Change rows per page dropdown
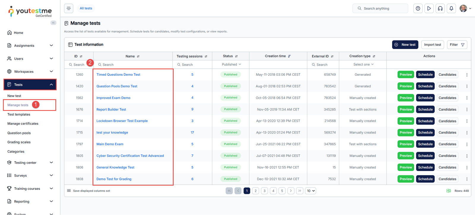The image size is (475, 215). (x=311, y=191)
